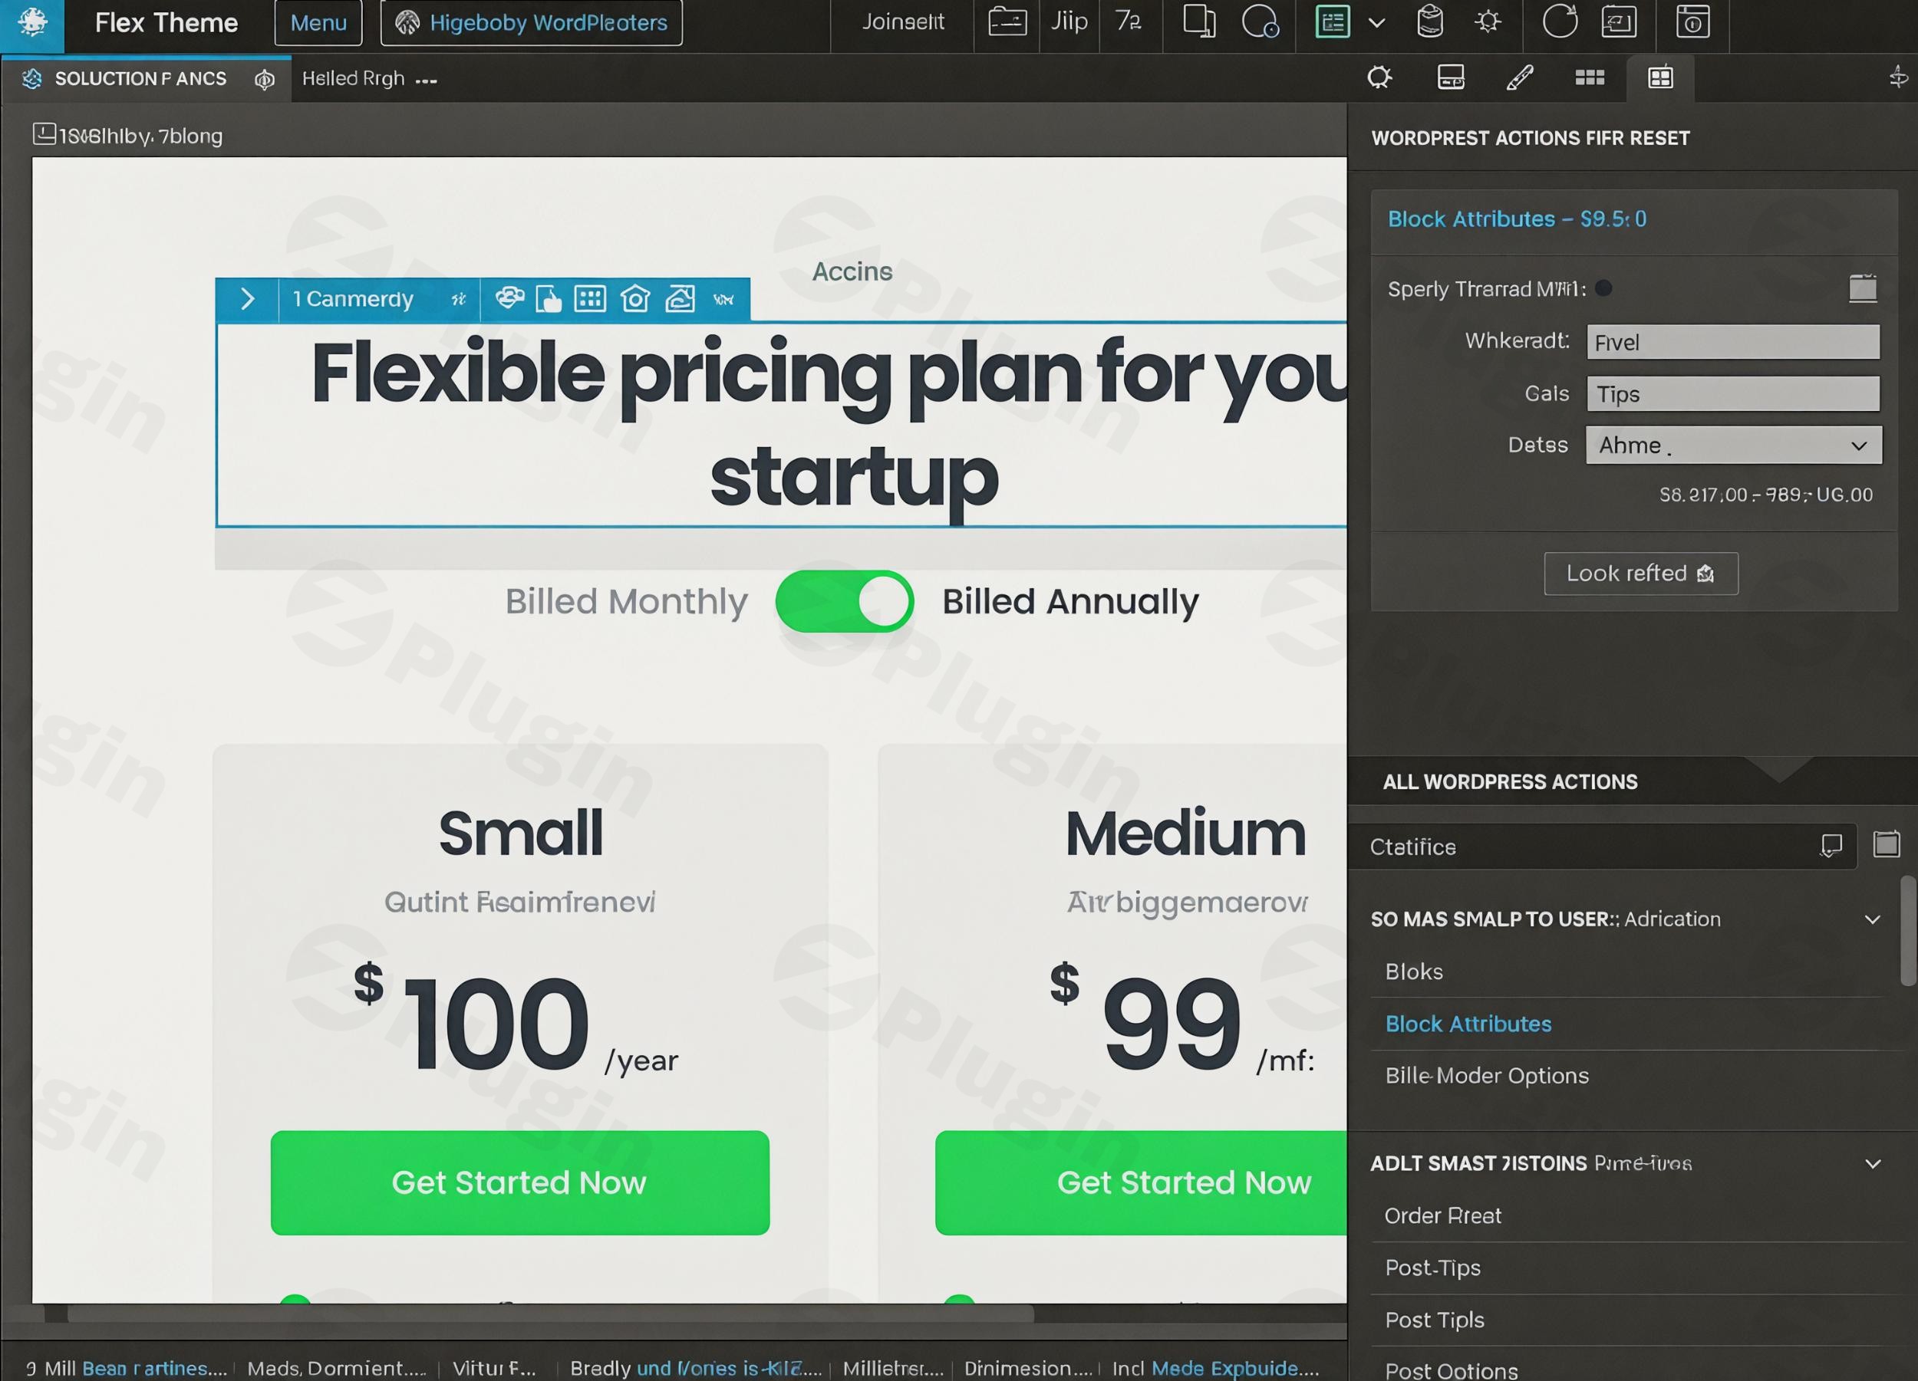This screenshot has width=1918, height=1381.
Task: Click the Look refted button
Action: click(x=1640, y=574)
